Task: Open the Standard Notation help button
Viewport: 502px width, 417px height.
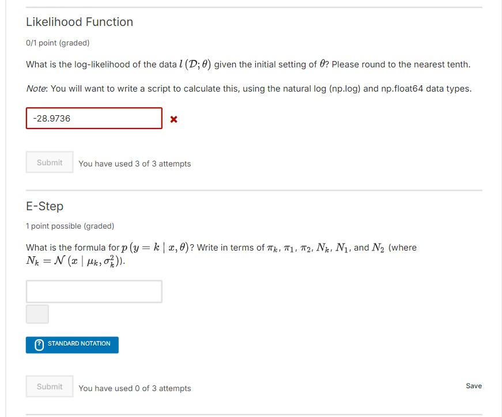Action: coord(72,344)
